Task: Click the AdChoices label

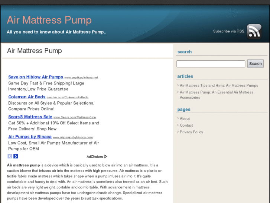Action: tap(95, 157)
